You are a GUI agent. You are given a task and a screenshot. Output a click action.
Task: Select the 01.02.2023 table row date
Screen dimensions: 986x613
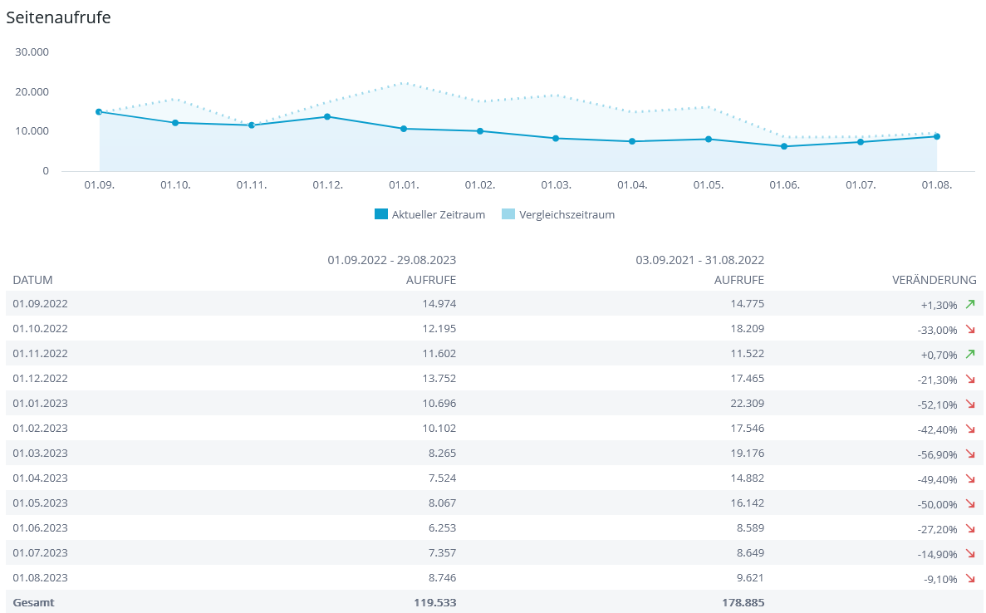coord(41,428)
